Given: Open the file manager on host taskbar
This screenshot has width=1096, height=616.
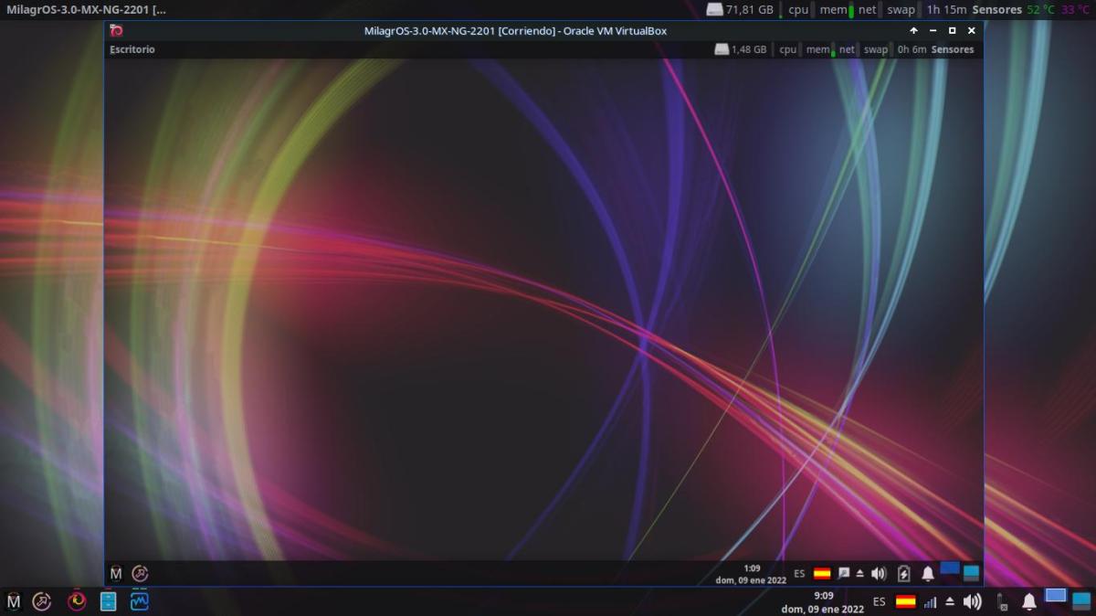Looking at the screenshot, I should (x=108, y=600).
